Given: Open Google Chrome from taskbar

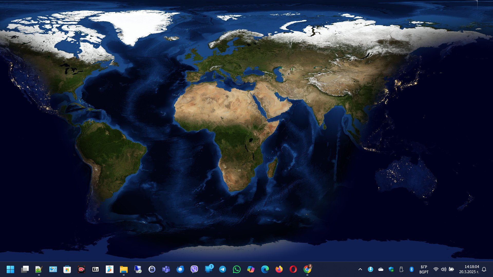Looking at the screenshot, I should [x=307, y=269].
